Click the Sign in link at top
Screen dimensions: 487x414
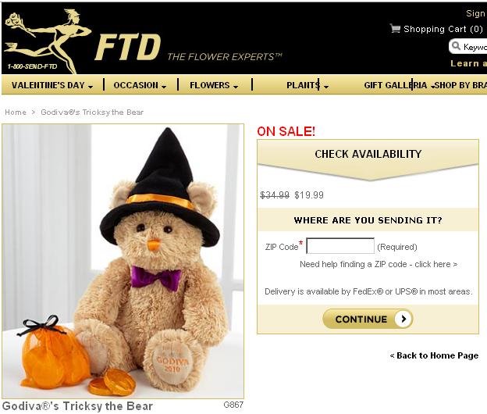point(476,13)
